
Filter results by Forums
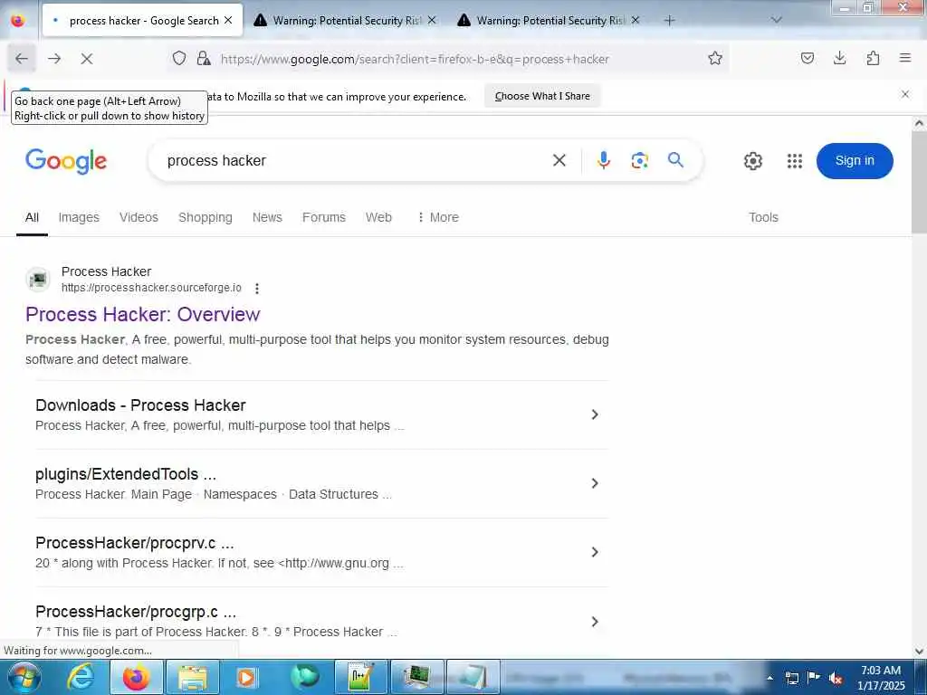323,217
